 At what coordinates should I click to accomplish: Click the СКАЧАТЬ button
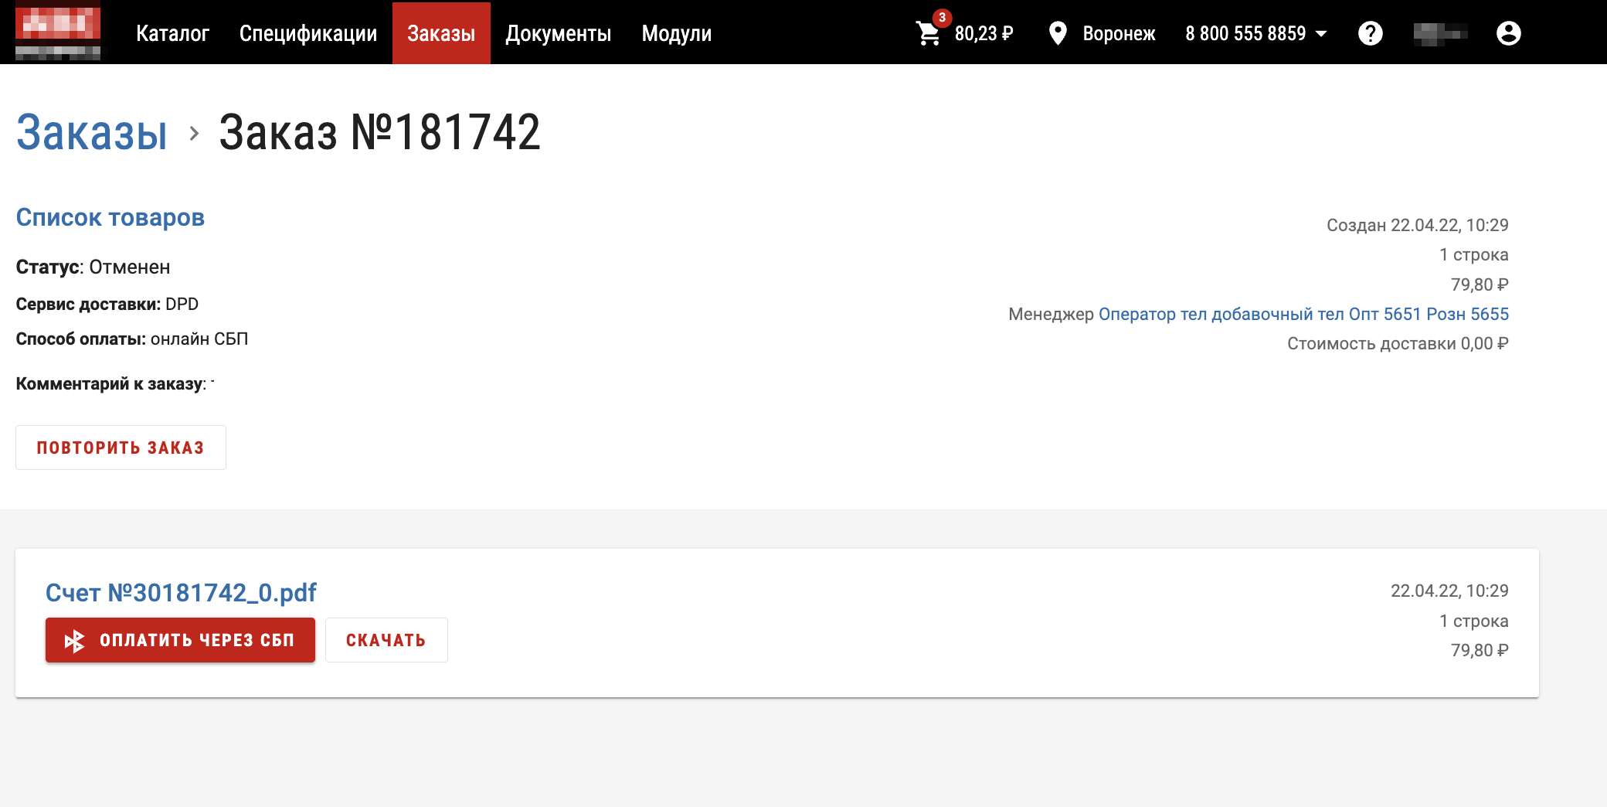(386, 640)
